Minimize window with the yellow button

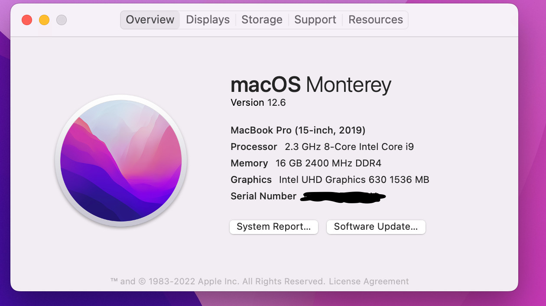coord(44,20)
